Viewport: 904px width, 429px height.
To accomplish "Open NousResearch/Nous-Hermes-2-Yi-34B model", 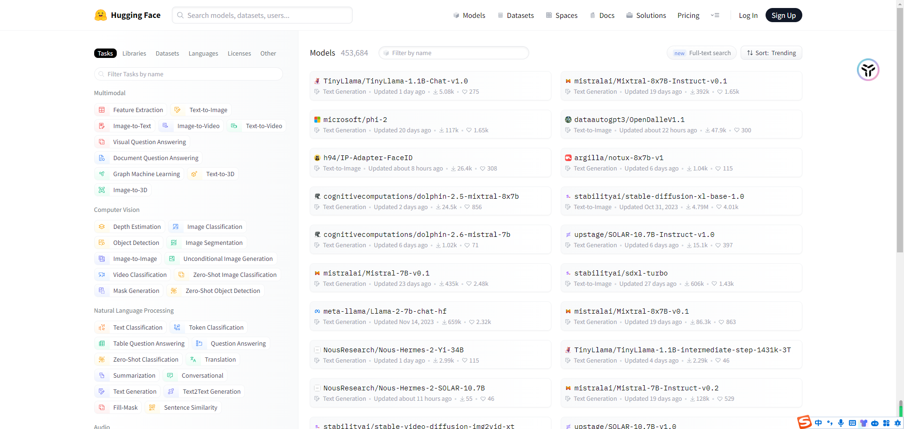I will point(430,355).
